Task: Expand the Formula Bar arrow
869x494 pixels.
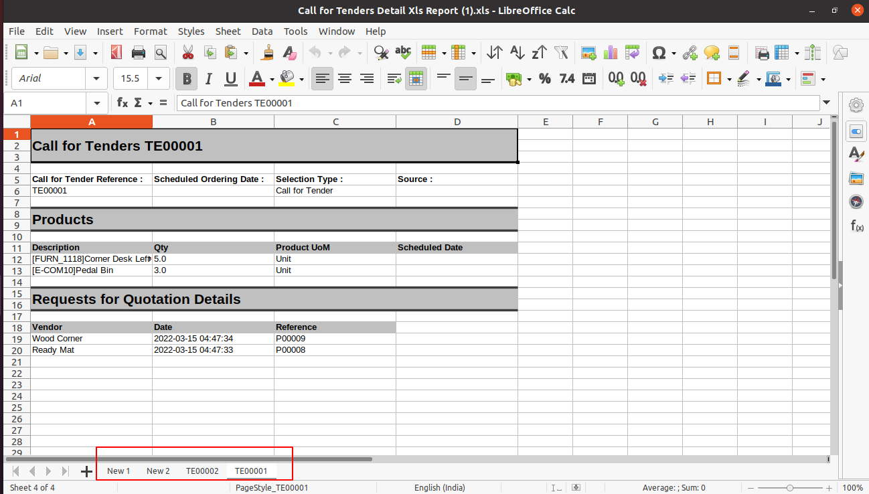Action: (826, 102)
